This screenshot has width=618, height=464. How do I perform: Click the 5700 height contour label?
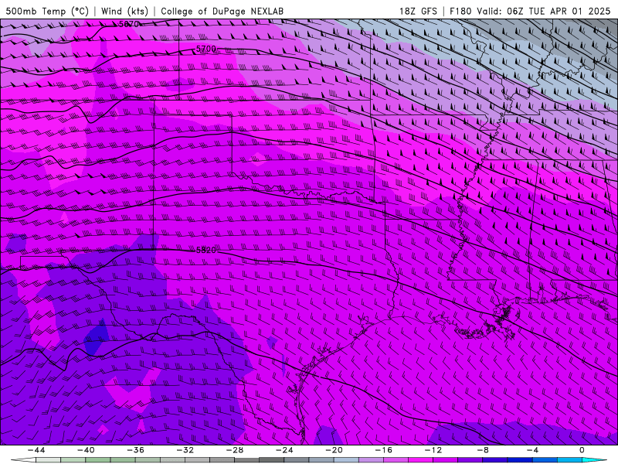tap(206, 49)
